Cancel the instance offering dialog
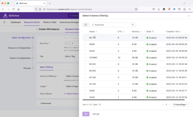The height and width of the screenshot is (117, 193). point(96,114)
